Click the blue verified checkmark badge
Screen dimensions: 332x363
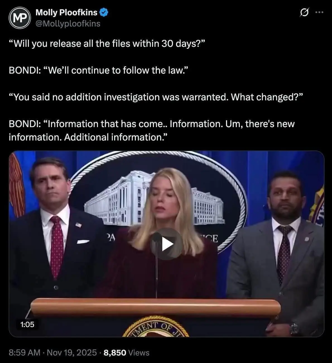(x=104, y=13)
